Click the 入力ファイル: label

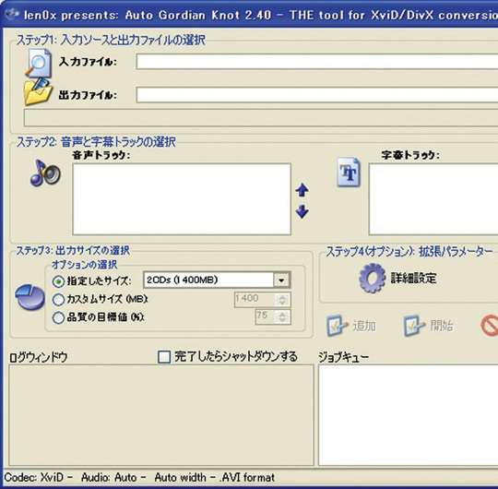(88, 62)
